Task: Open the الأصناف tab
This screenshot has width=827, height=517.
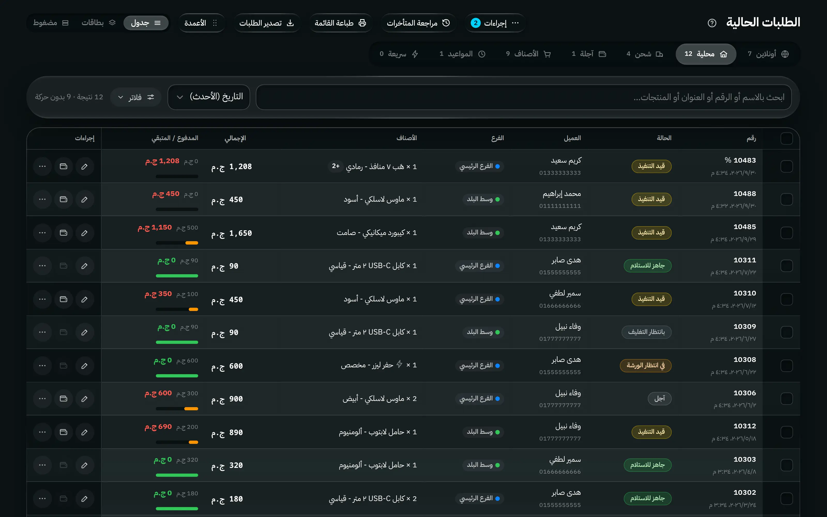Action: [528, 54]
